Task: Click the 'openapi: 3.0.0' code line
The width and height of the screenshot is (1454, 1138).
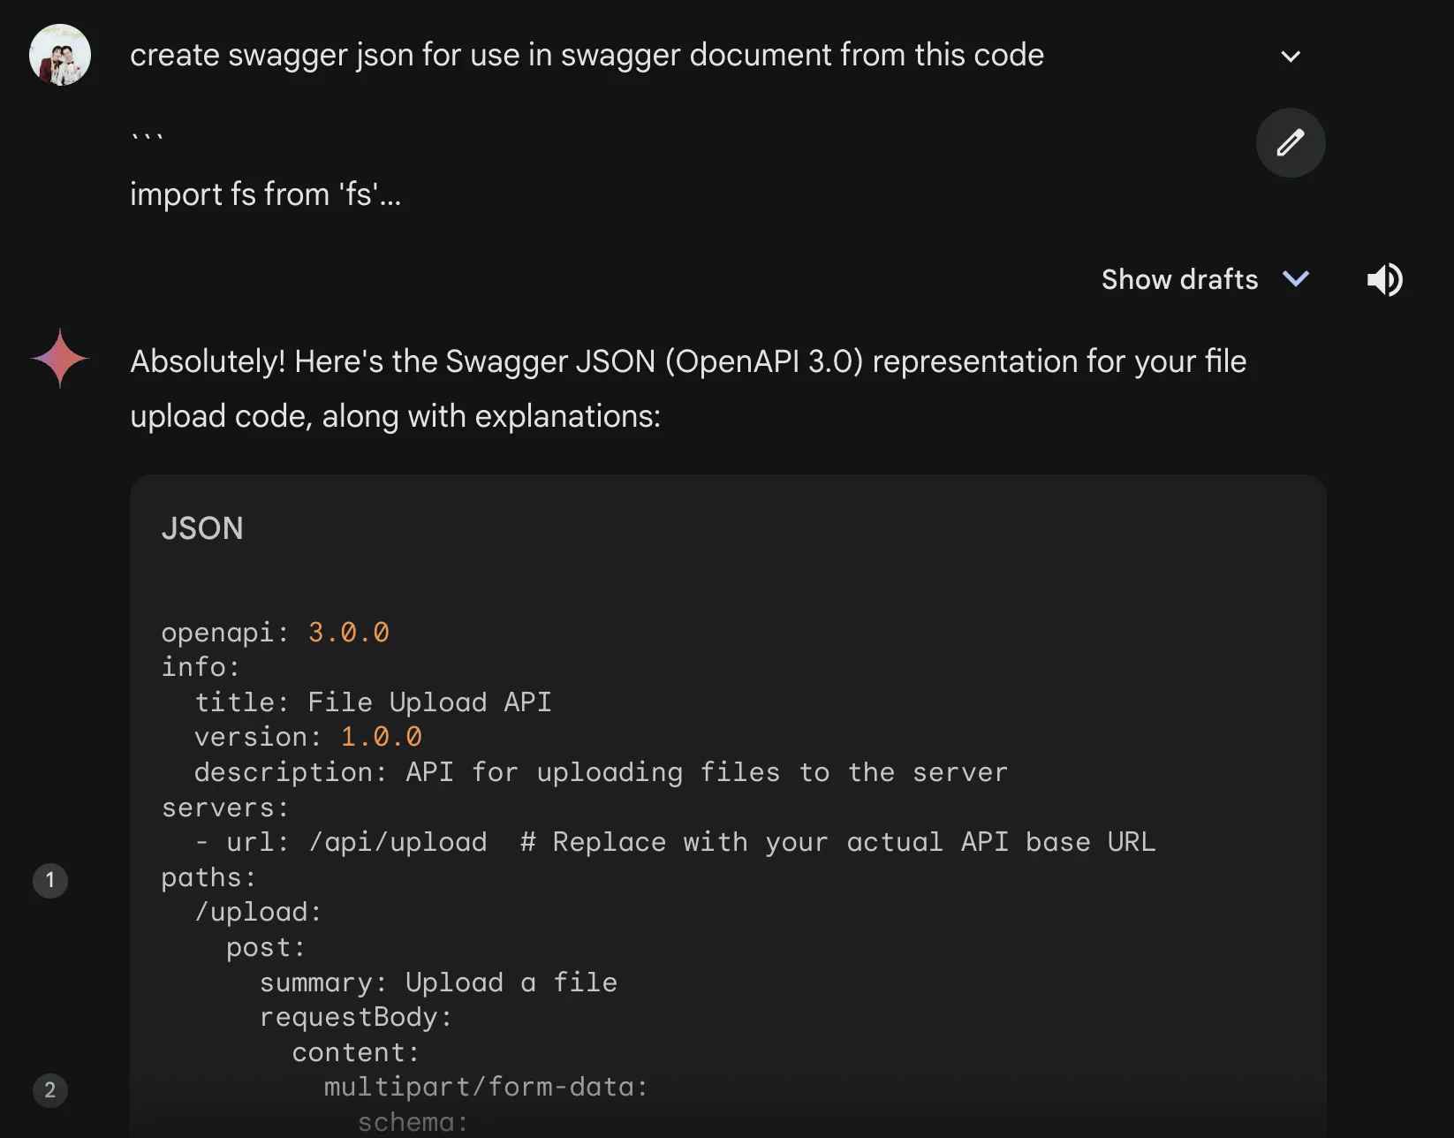Action: (275, 633)
